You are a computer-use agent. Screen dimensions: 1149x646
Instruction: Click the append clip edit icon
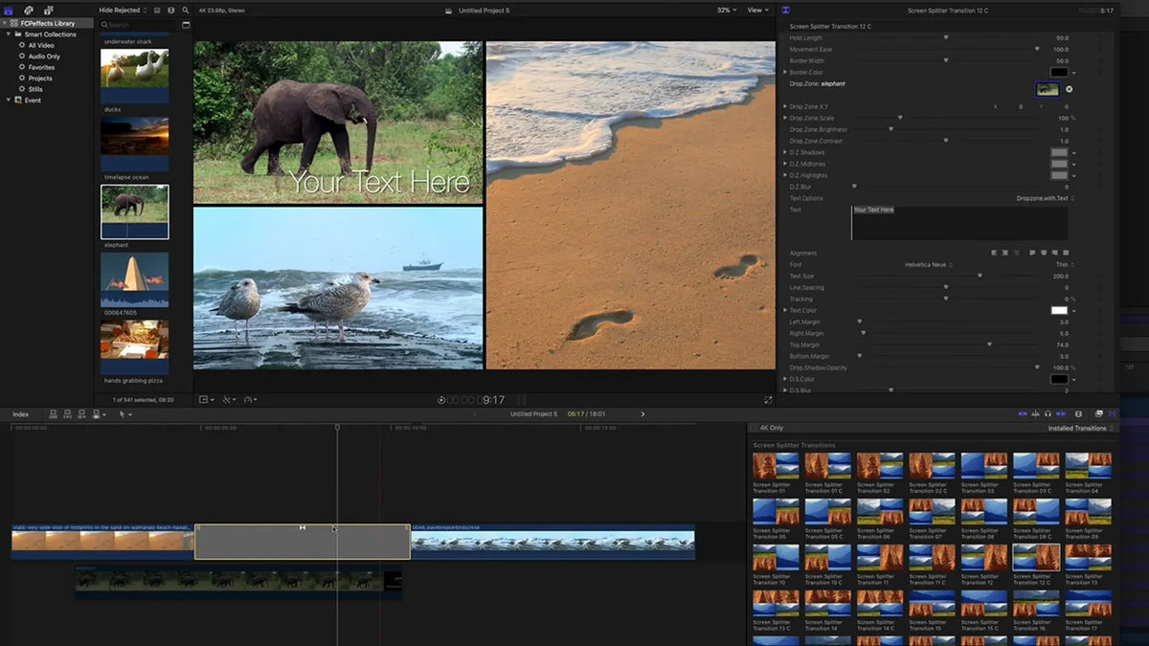pos(80,414)
